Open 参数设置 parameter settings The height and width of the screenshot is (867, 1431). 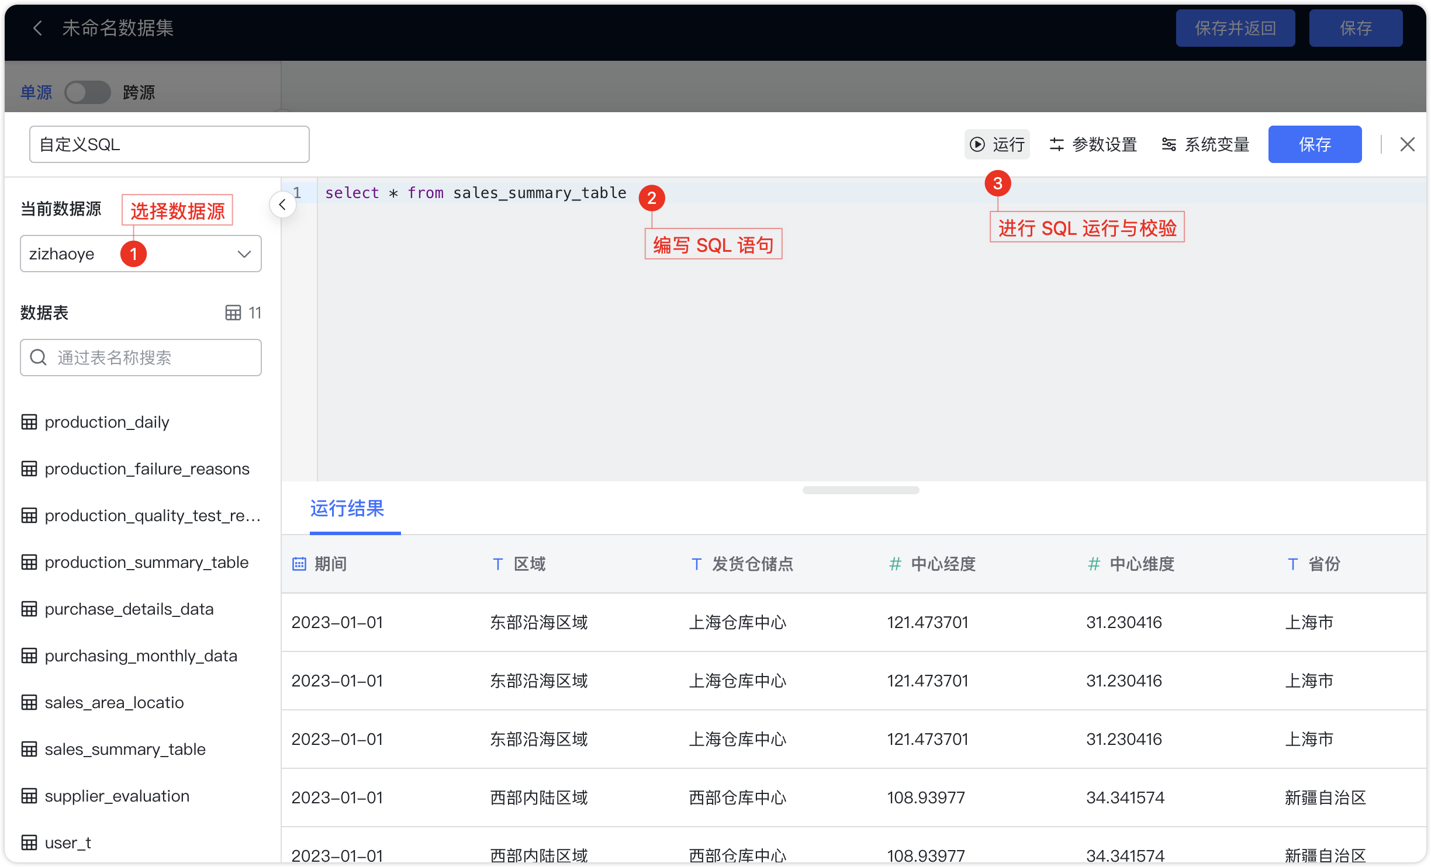coord(1093,144)
